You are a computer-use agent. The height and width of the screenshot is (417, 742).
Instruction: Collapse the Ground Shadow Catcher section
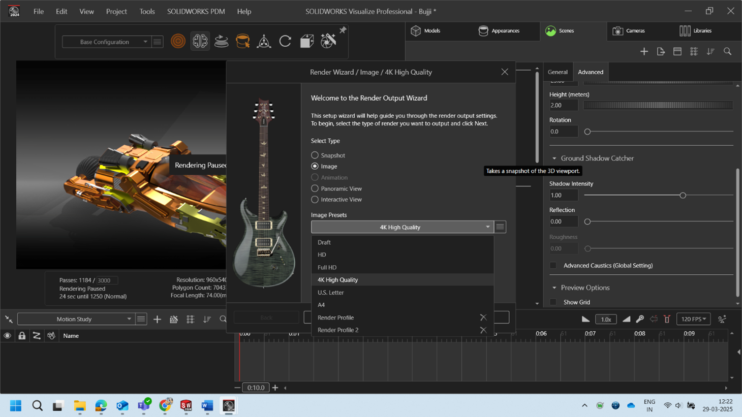554,158
